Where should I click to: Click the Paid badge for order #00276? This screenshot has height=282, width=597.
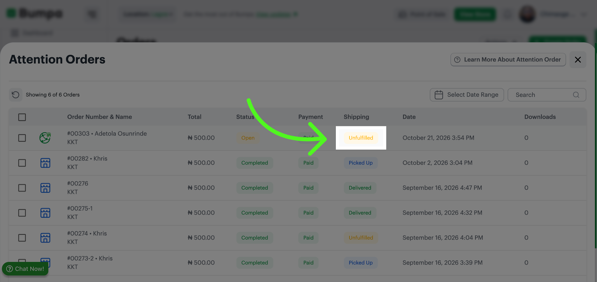[x=308, y=188]
